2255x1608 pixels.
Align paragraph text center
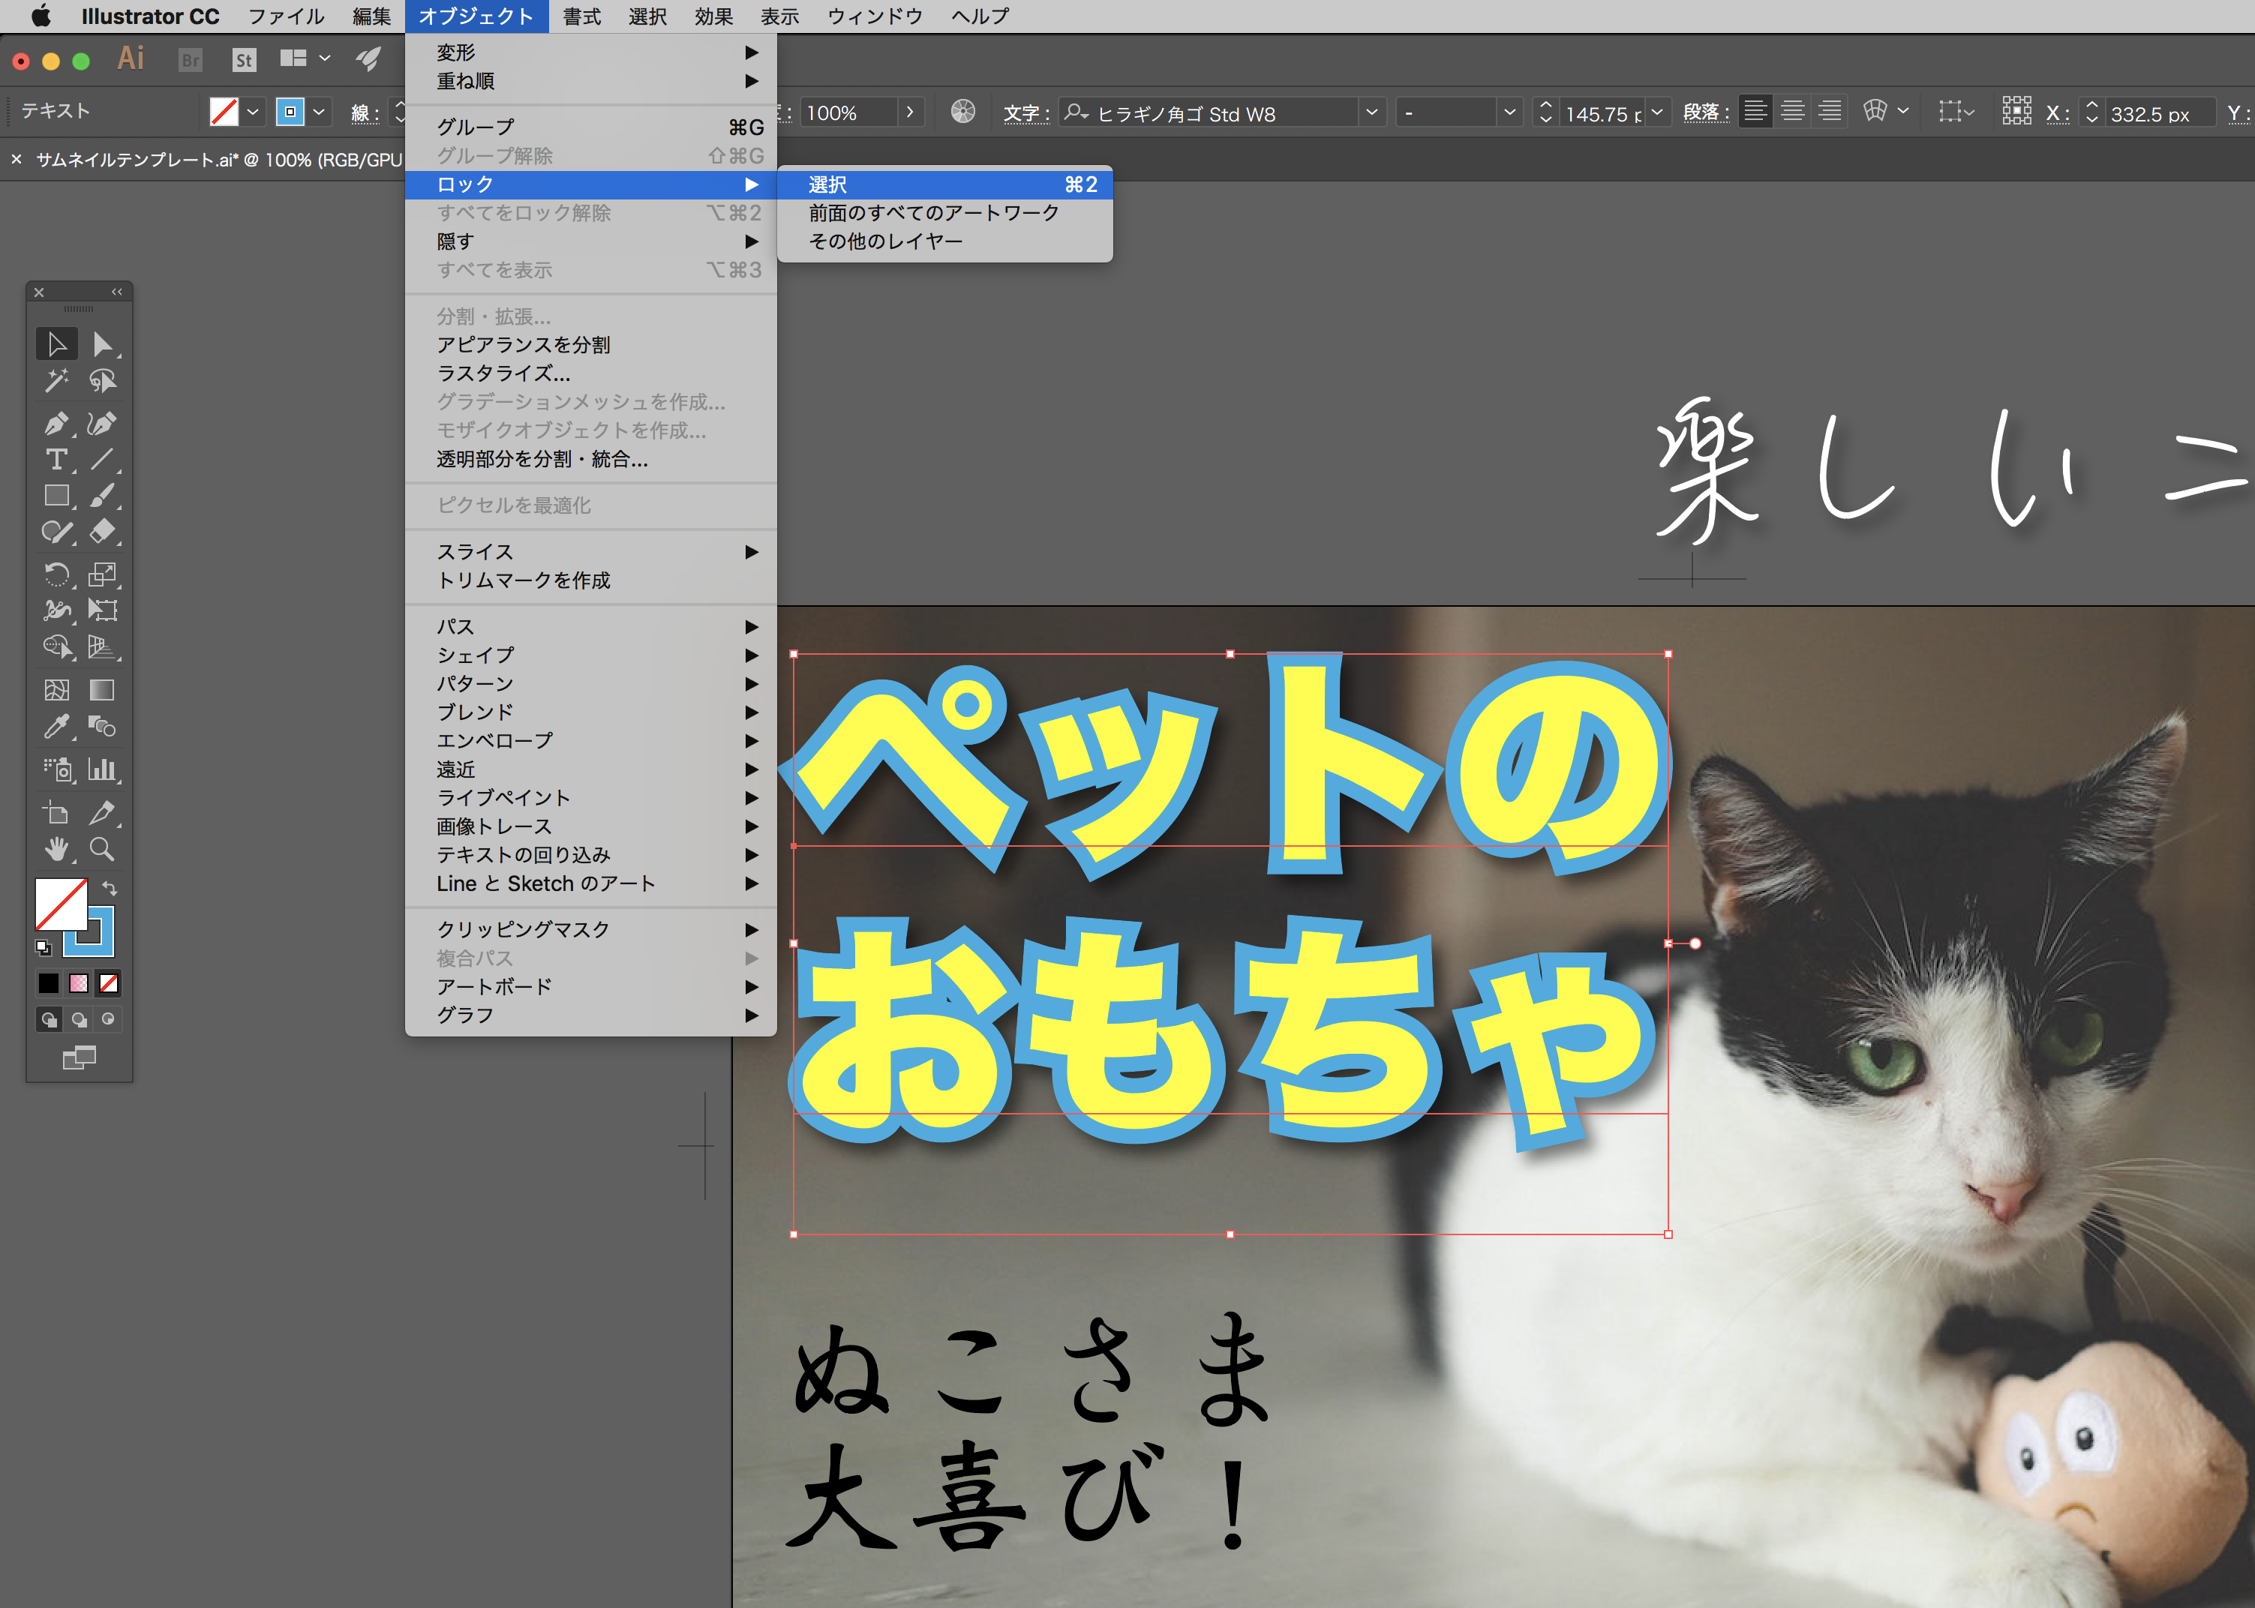coord(1792,112)
